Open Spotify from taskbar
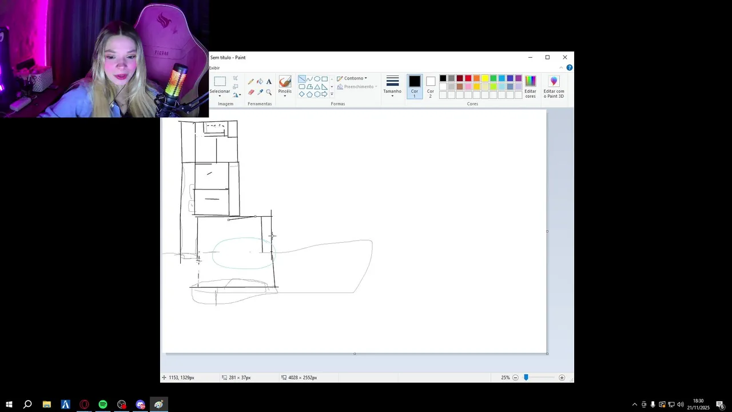732x412 pixels. [103, 405]
